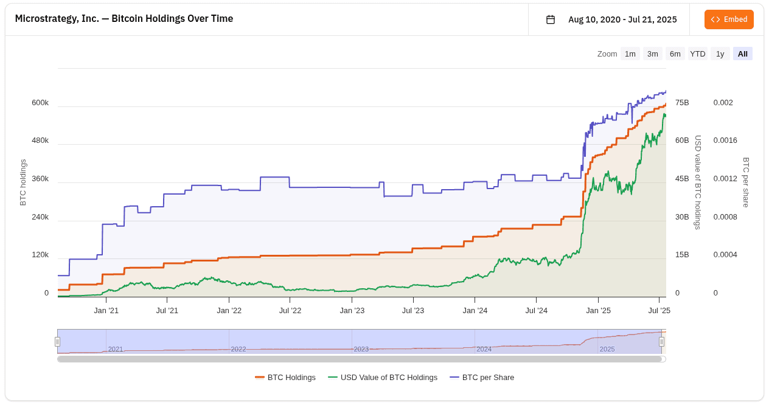Click the 2023 area in the navigator timeline

point(361,349)
